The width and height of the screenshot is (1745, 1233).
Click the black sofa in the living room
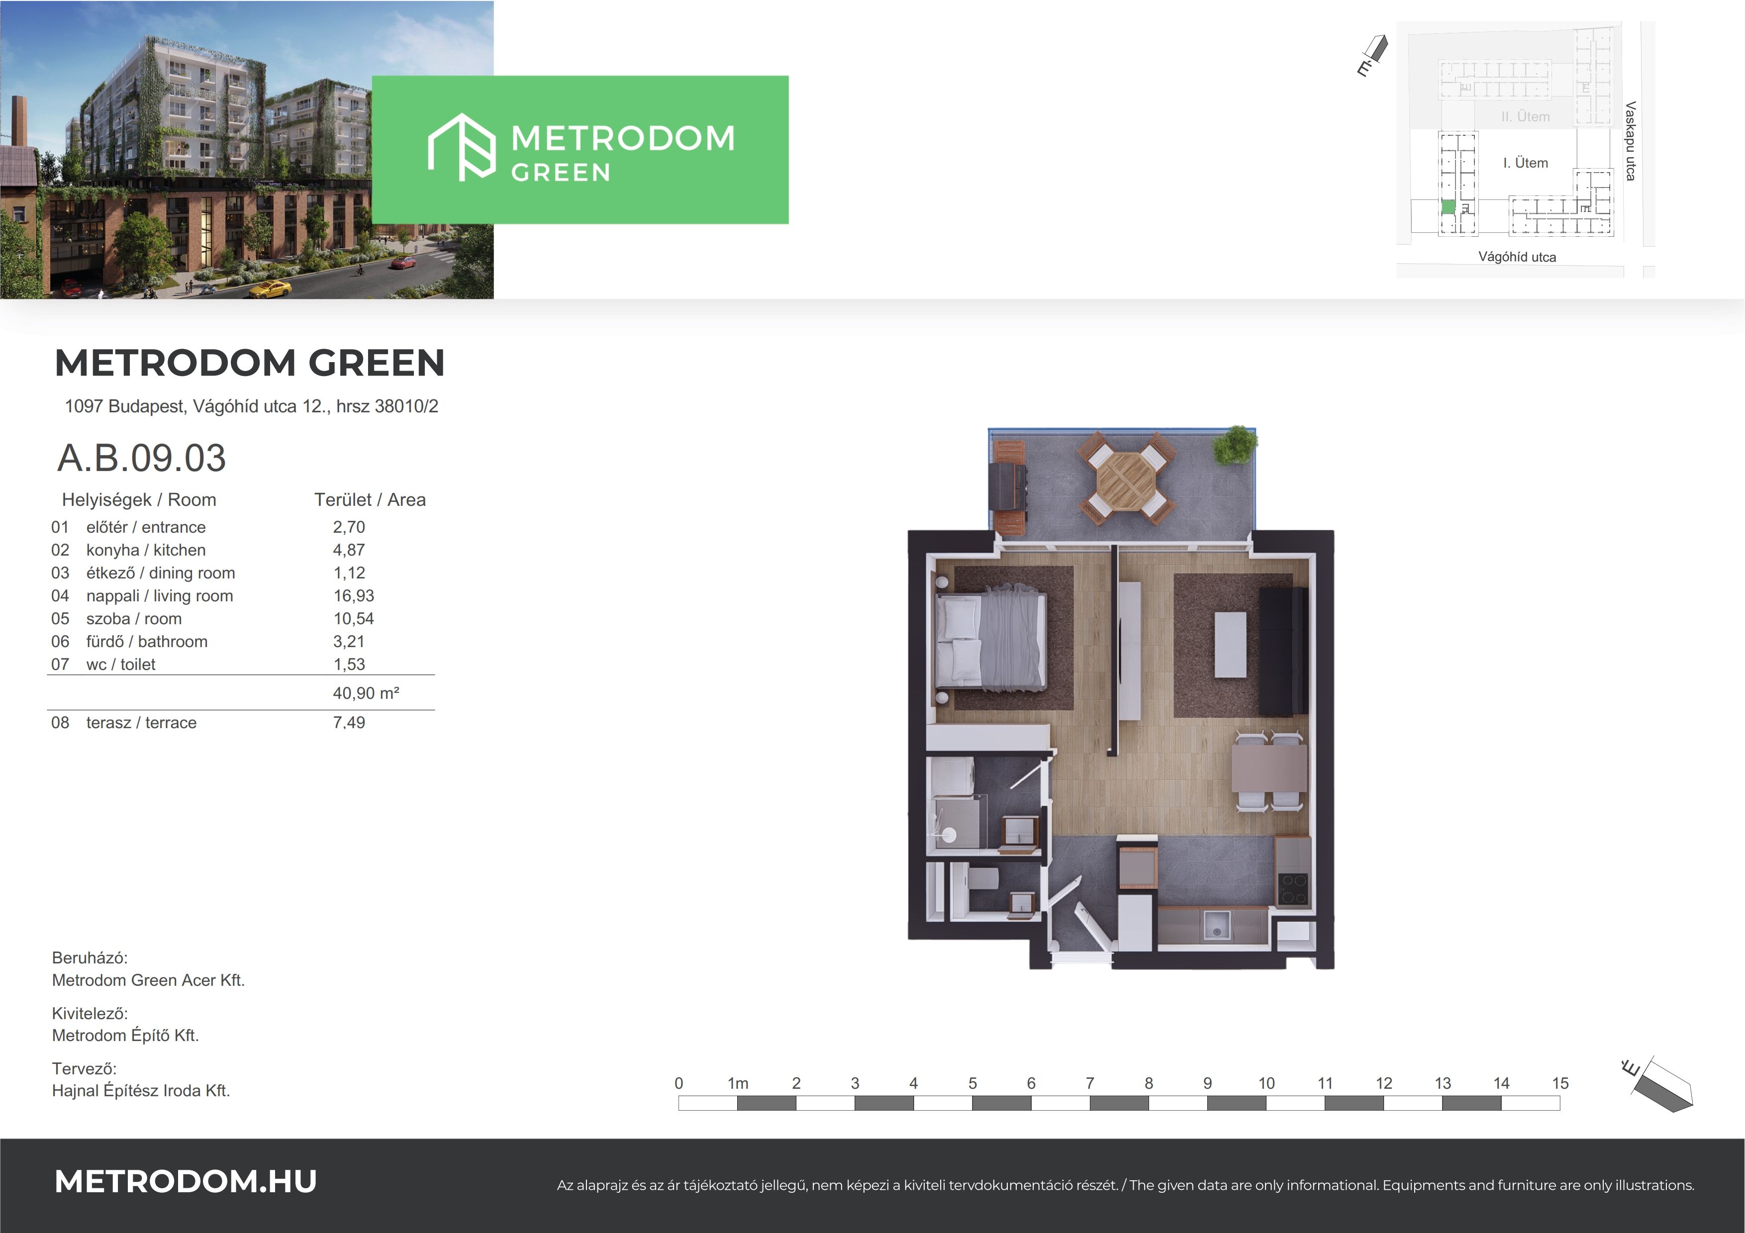coord(1284,651)
